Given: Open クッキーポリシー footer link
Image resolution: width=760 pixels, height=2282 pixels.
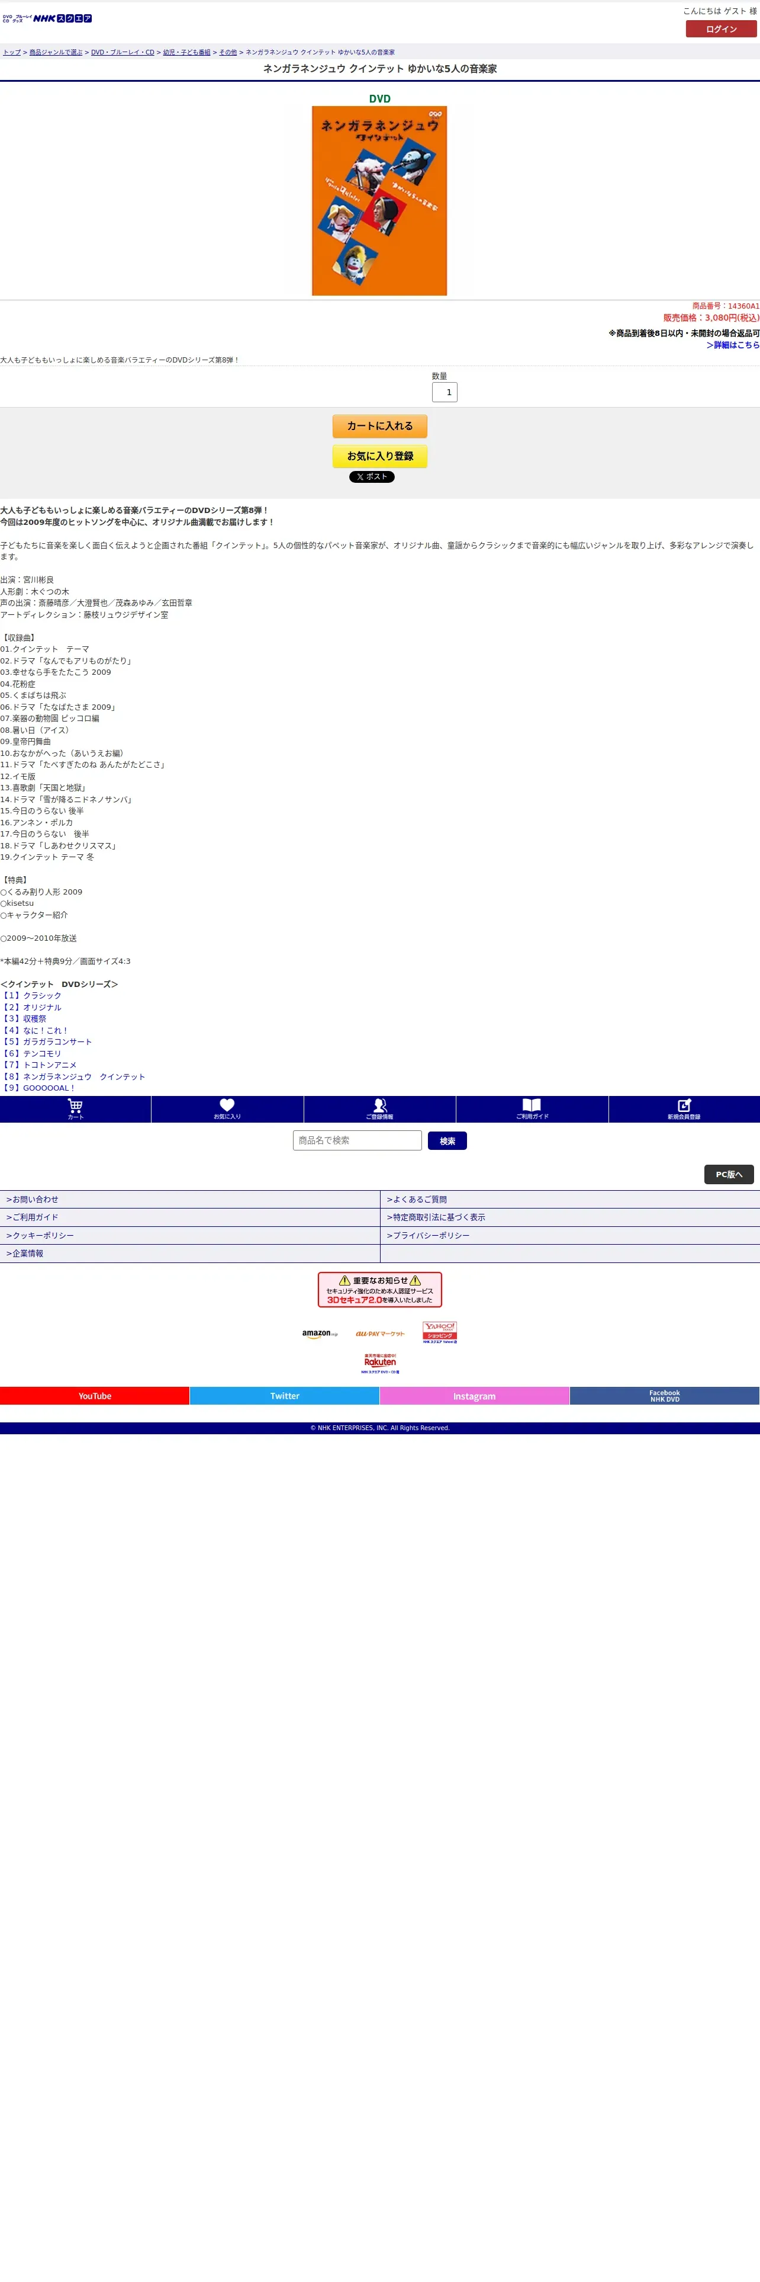Looking at the screenshot, I should 189,1236.
